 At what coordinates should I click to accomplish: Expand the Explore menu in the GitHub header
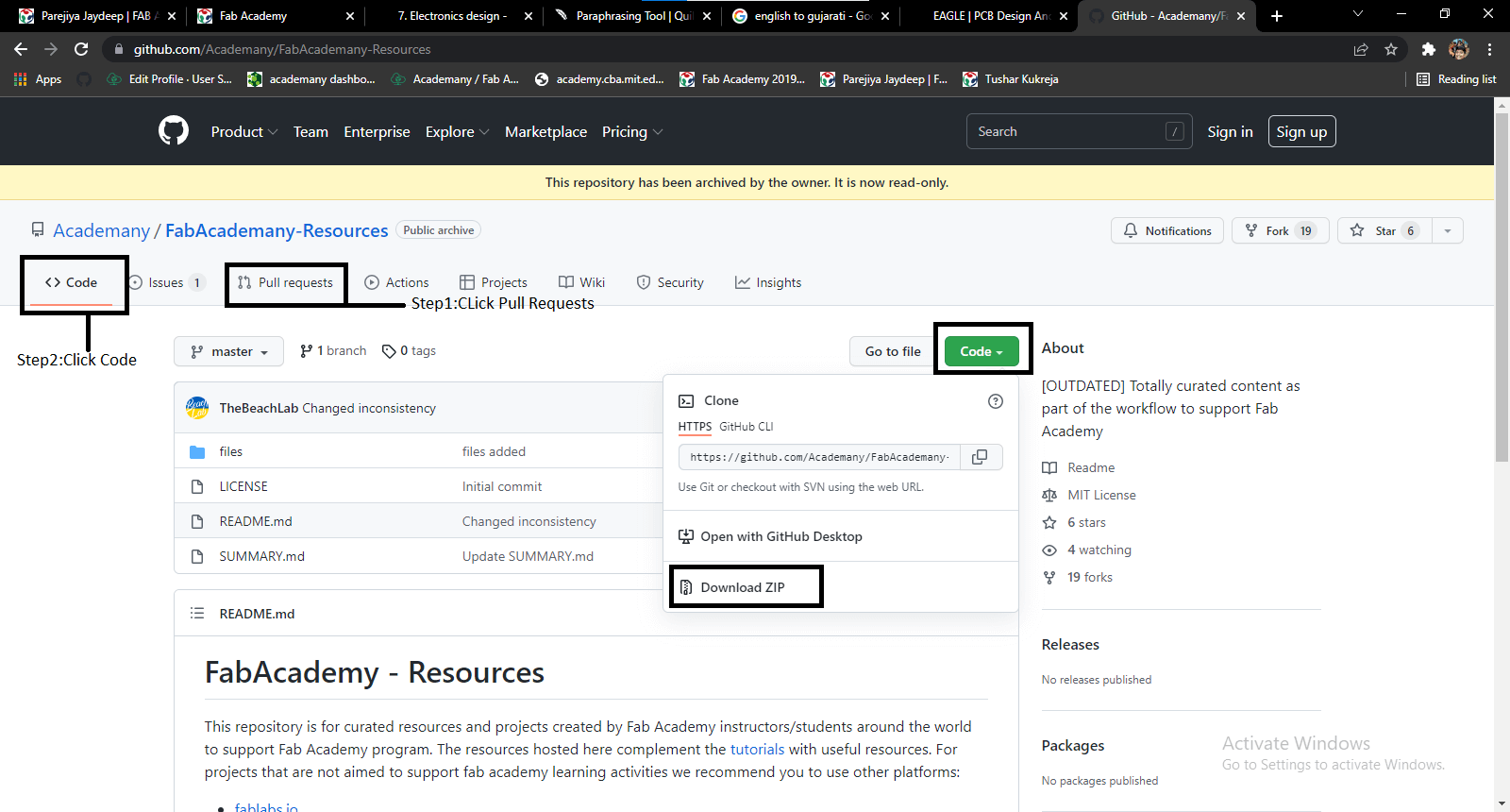pos(457,131)
